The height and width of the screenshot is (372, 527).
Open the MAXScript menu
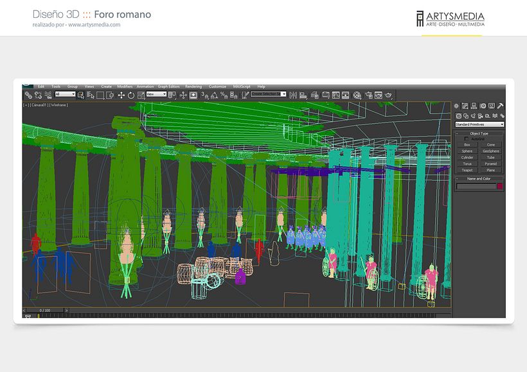tap(242, 87)
